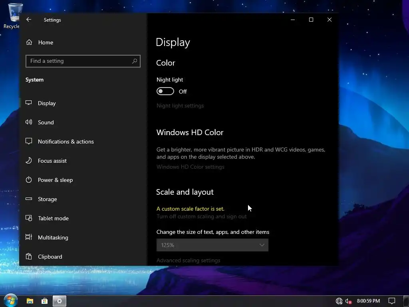Open the 125% scale dropdown
409x307 pixels.
coord(212,245)
